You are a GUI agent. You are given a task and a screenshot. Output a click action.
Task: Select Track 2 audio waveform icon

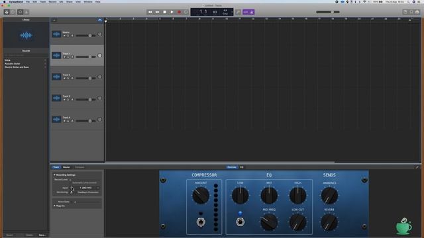56,77
